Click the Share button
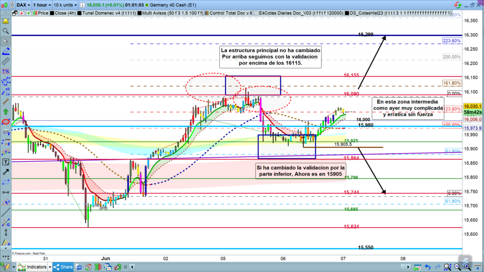The image size is (484, 272). coord(63,267)
